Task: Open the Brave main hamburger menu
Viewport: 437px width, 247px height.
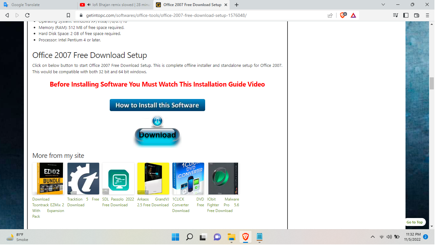Action: (427, 15)
